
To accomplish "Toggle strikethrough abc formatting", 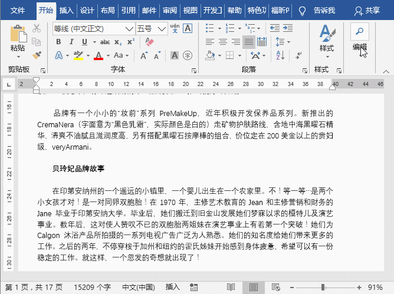I will [105, 42].
